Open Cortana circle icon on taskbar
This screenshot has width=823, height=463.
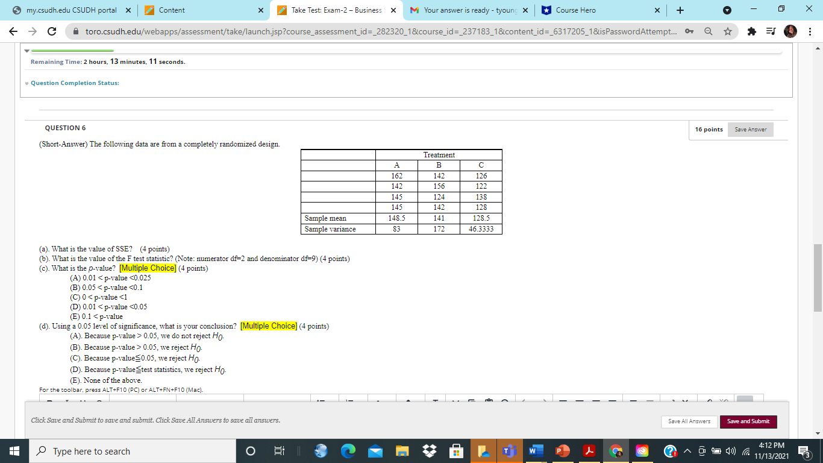pyautogui.click(x=251, y=451)
